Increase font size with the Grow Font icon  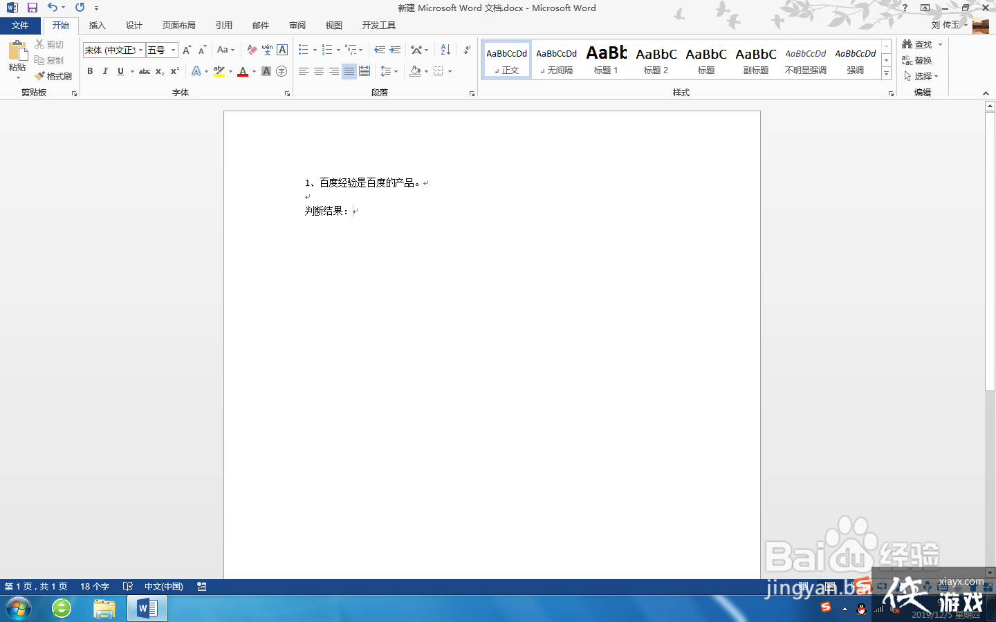pyautogui.click(x=187, y=50)
